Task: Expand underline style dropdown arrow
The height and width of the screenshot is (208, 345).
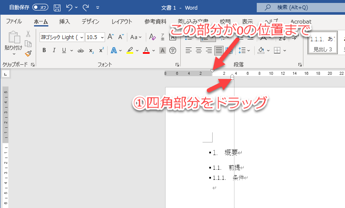Action: pyautogui.click(x=71, y=50)
